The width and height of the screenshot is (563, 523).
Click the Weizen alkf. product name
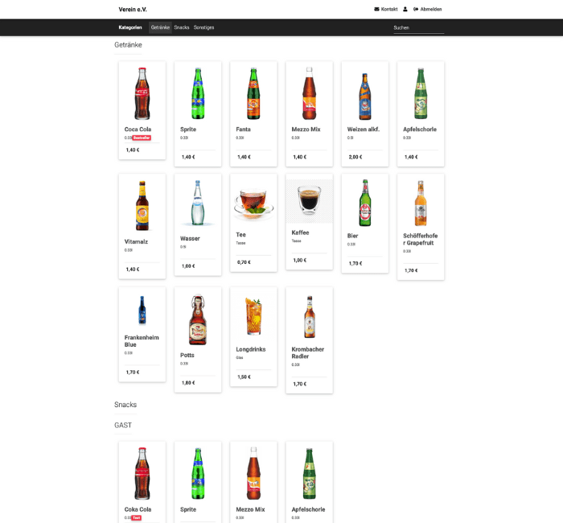coord(363,130)
